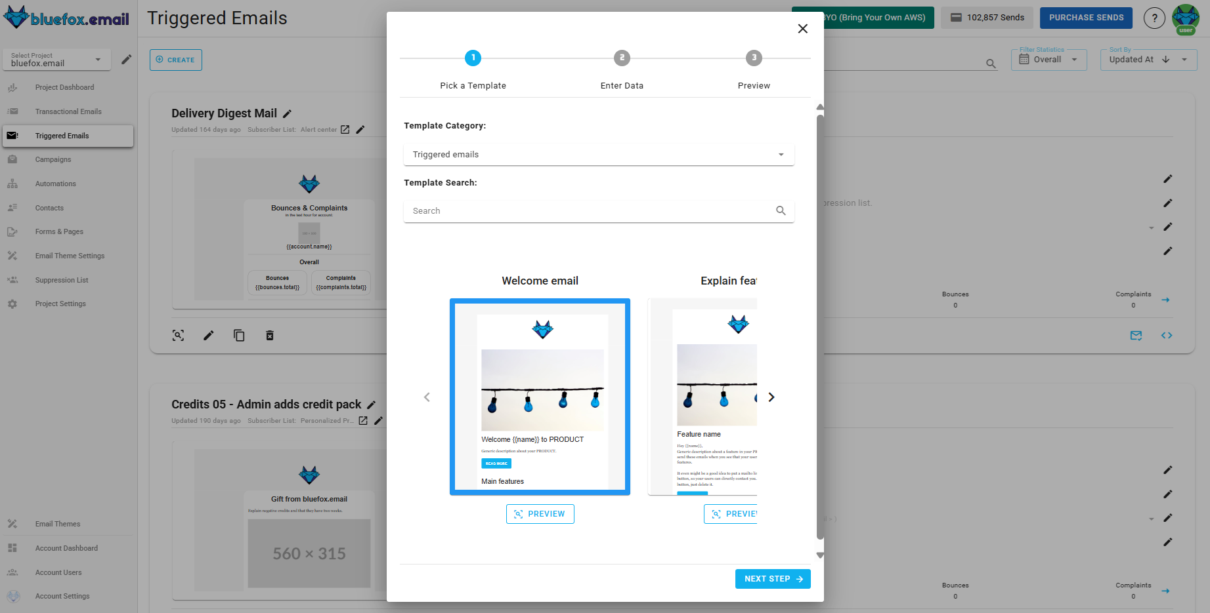Duplicate the Delivery Digest Mail template

239,335
